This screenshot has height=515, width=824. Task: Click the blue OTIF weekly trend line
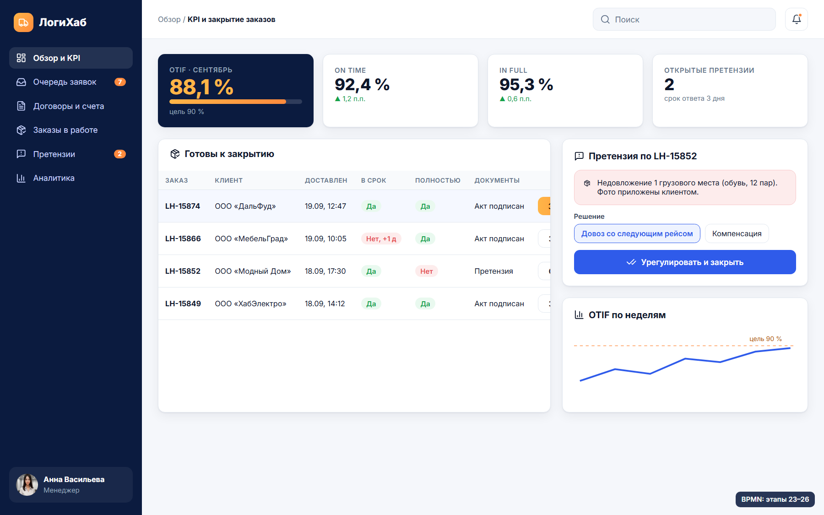pyautogui.click(x=685, y=359)
